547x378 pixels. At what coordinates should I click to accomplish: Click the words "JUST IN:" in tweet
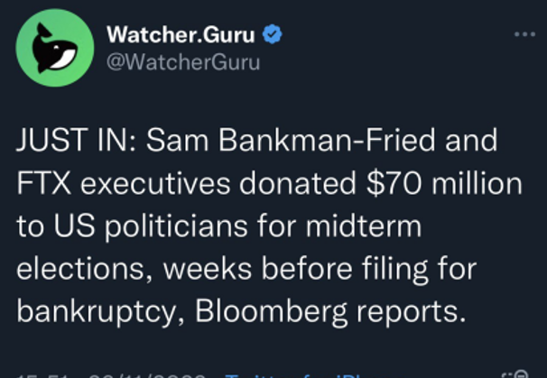[76, 140]
